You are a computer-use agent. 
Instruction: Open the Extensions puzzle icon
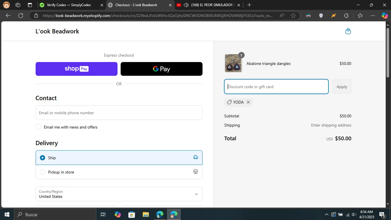pyautogui.click(x=346, y=16)
